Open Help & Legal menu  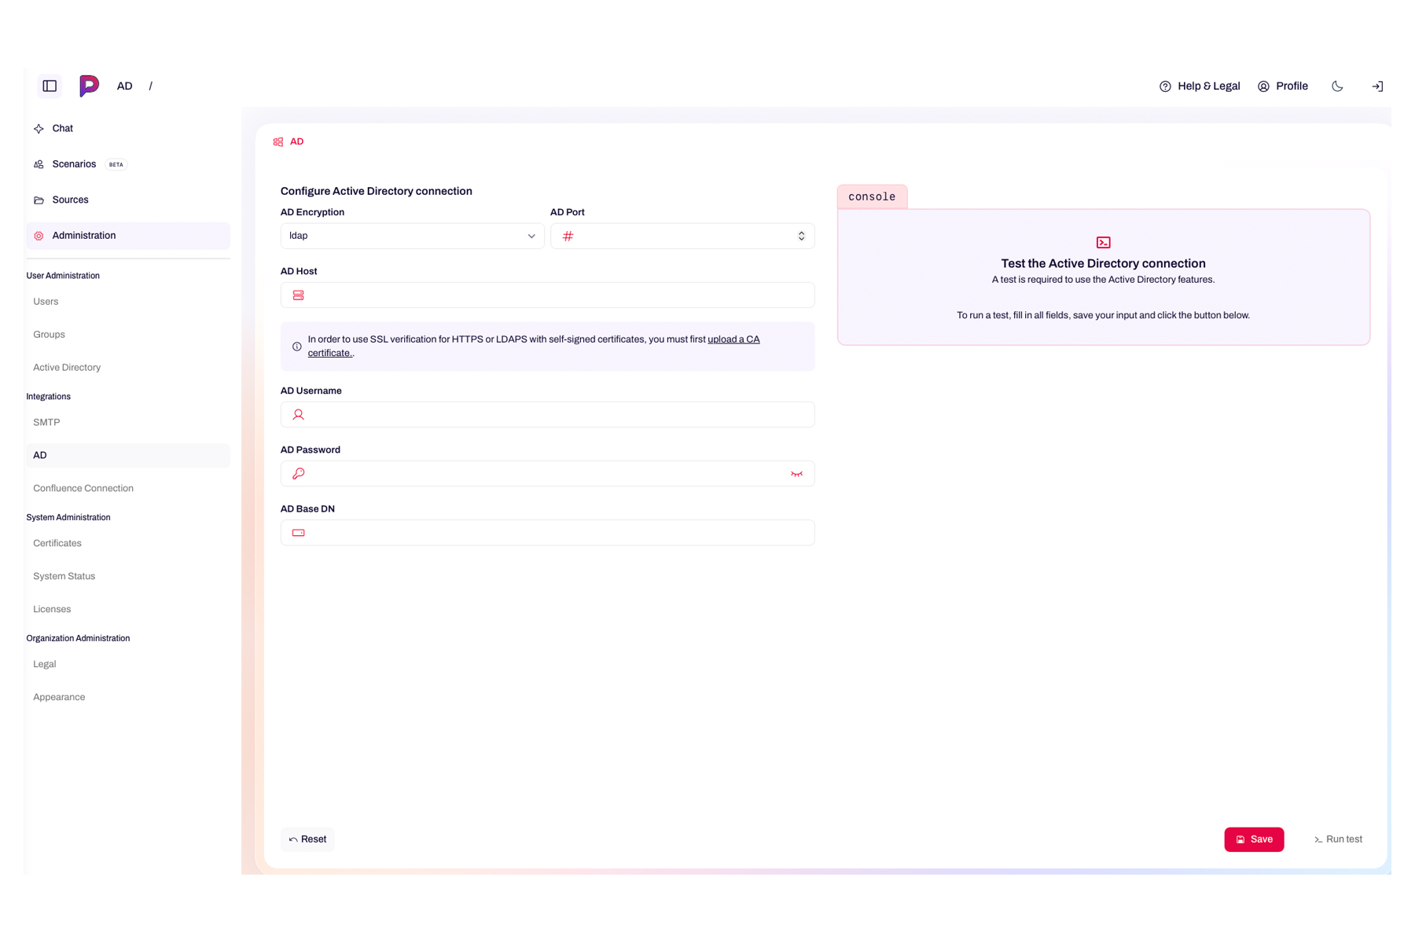[x=1200, y=86]
